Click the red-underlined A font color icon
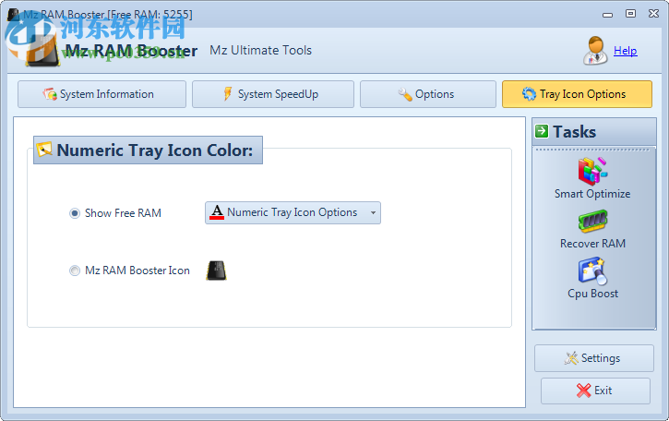669x421 pixels. coord(217,212)
